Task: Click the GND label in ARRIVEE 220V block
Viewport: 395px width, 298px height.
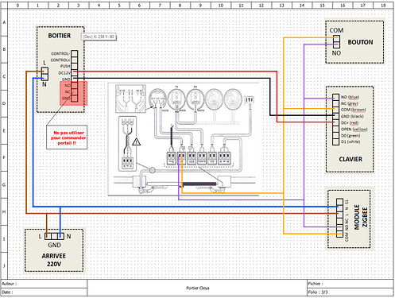Action: pos(54,246)
